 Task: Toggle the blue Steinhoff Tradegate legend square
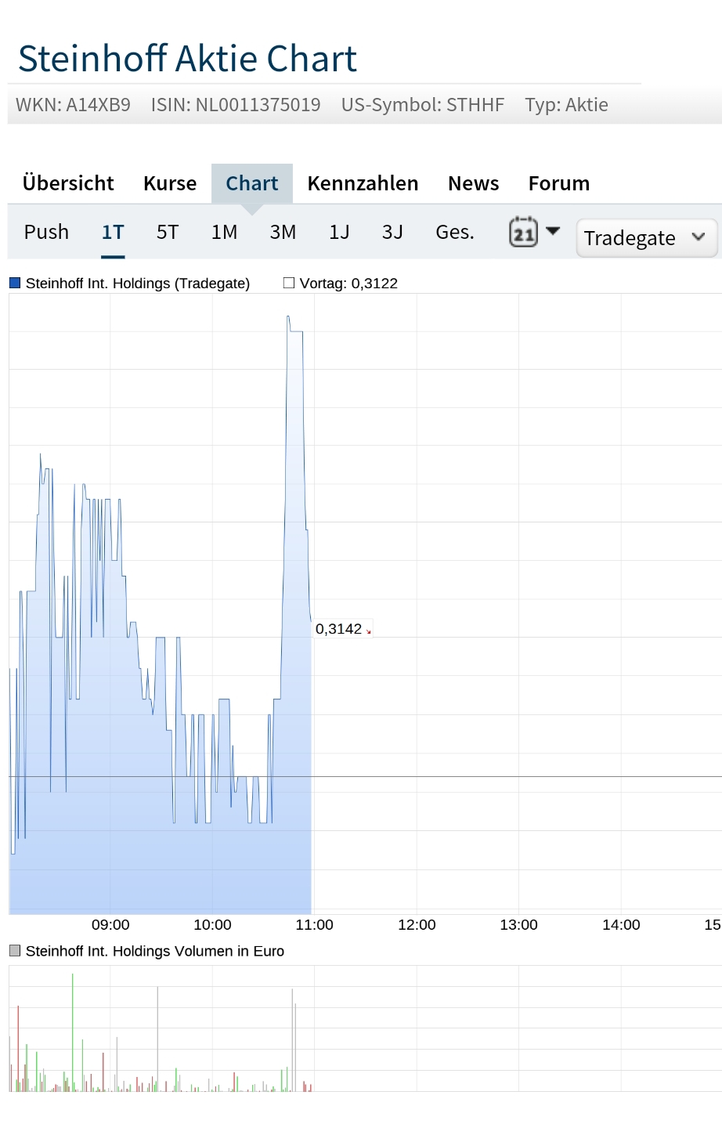[13, 281]
